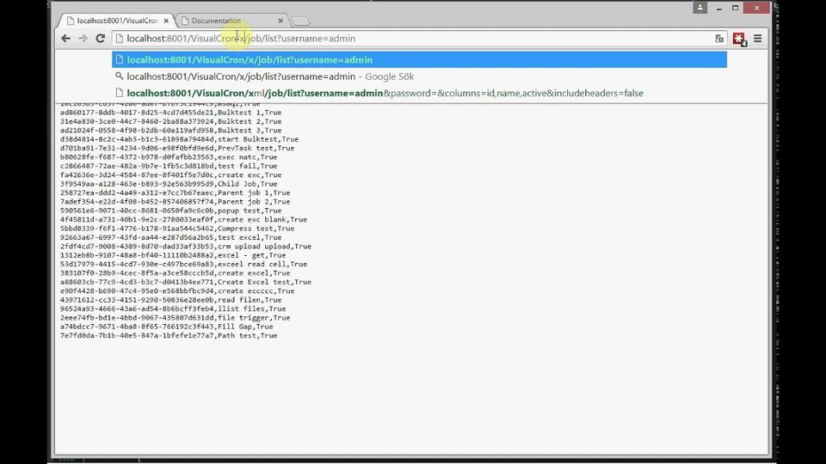Minimize the Chrome window
Viewport: 826px width, 464px height.
click(719, 8)
